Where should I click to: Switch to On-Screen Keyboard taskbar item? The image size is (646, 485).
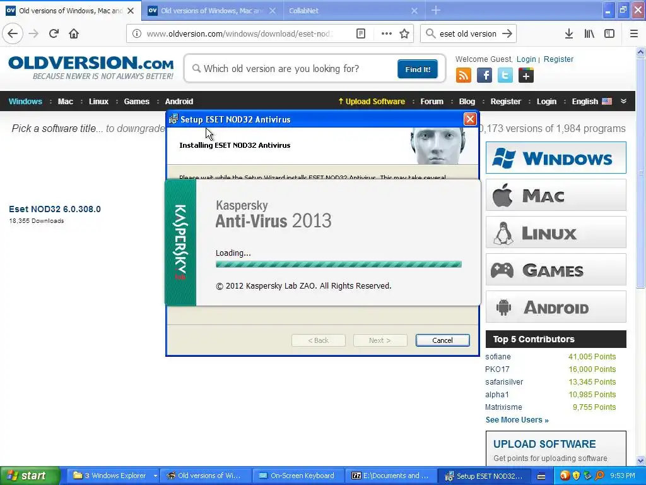297,476
